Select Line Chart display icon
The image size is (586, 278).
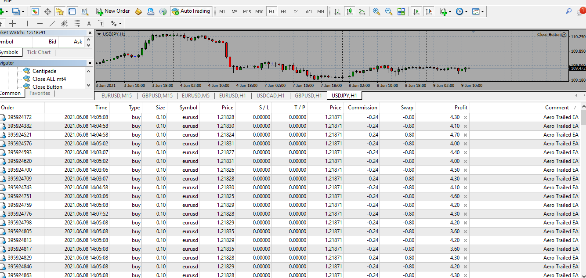tap(362, 11)
